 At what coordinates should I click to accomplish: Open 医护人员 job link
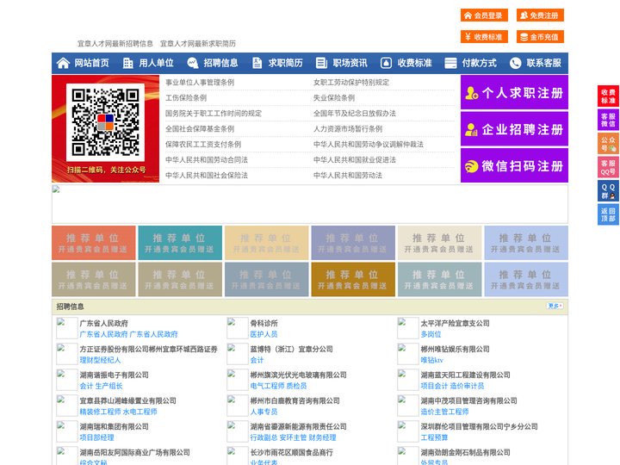[263, 334]
